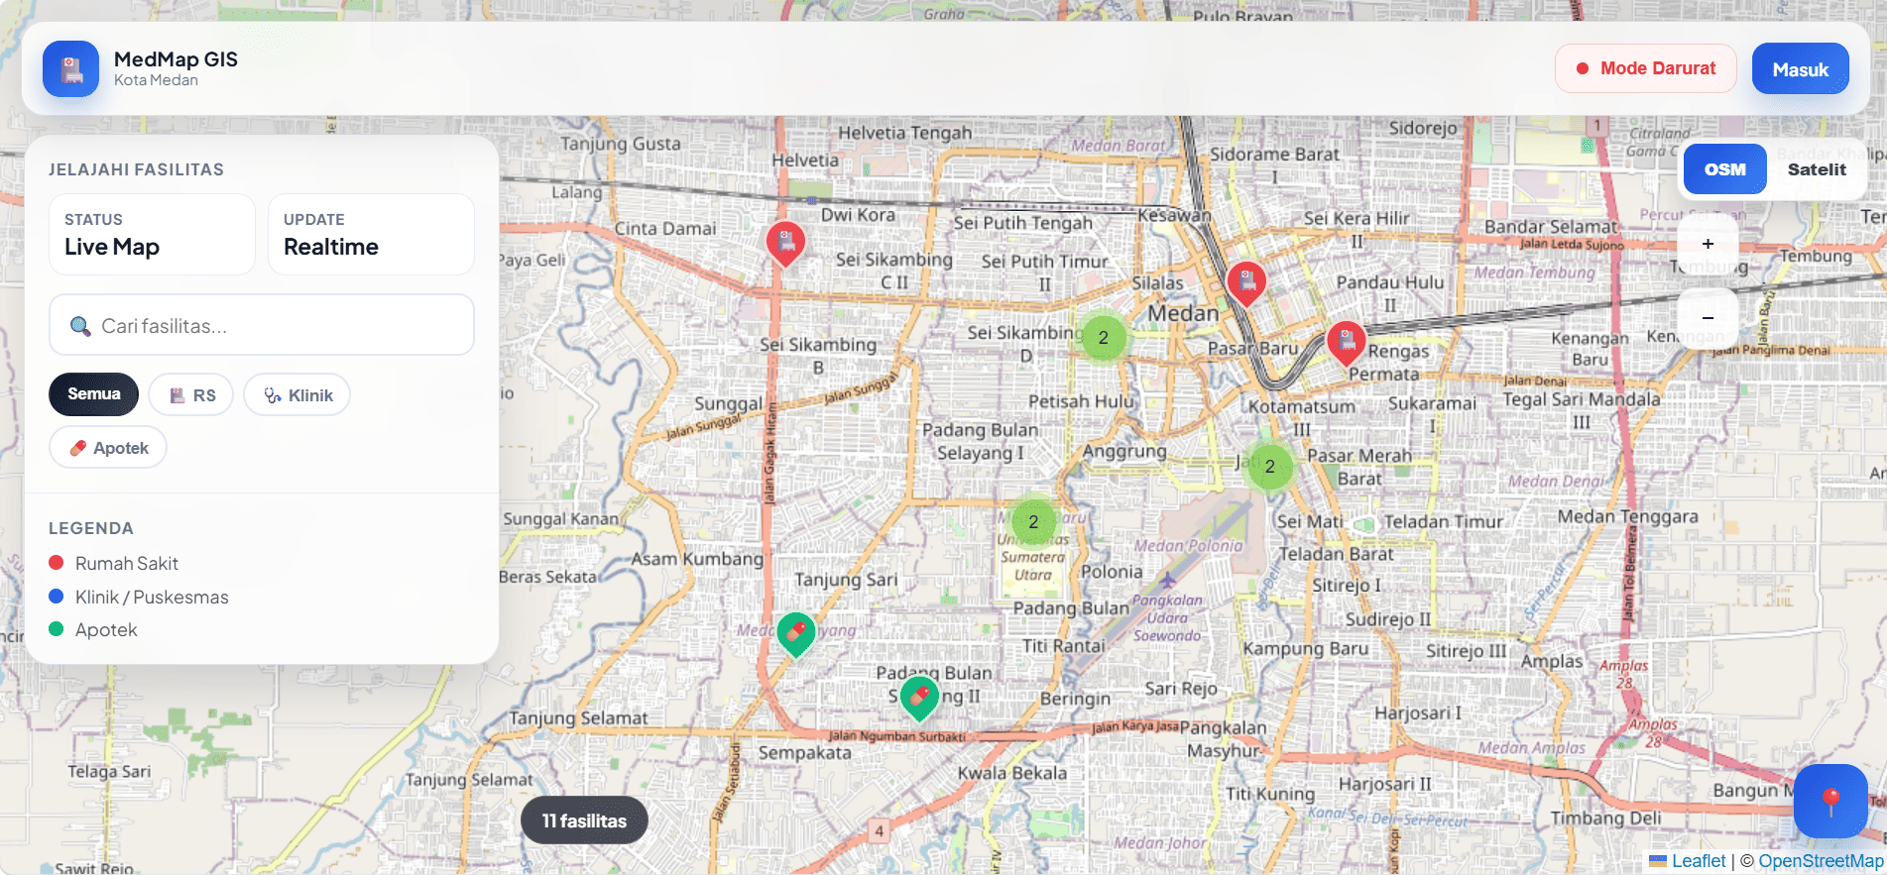
Task: Click the stethoscope icon on Klinik chip
Action: (273, 395)
